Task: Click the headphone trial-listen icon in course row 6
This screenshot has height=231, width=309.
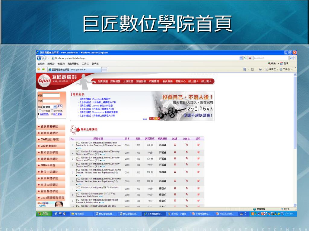Action: point(175,181)
